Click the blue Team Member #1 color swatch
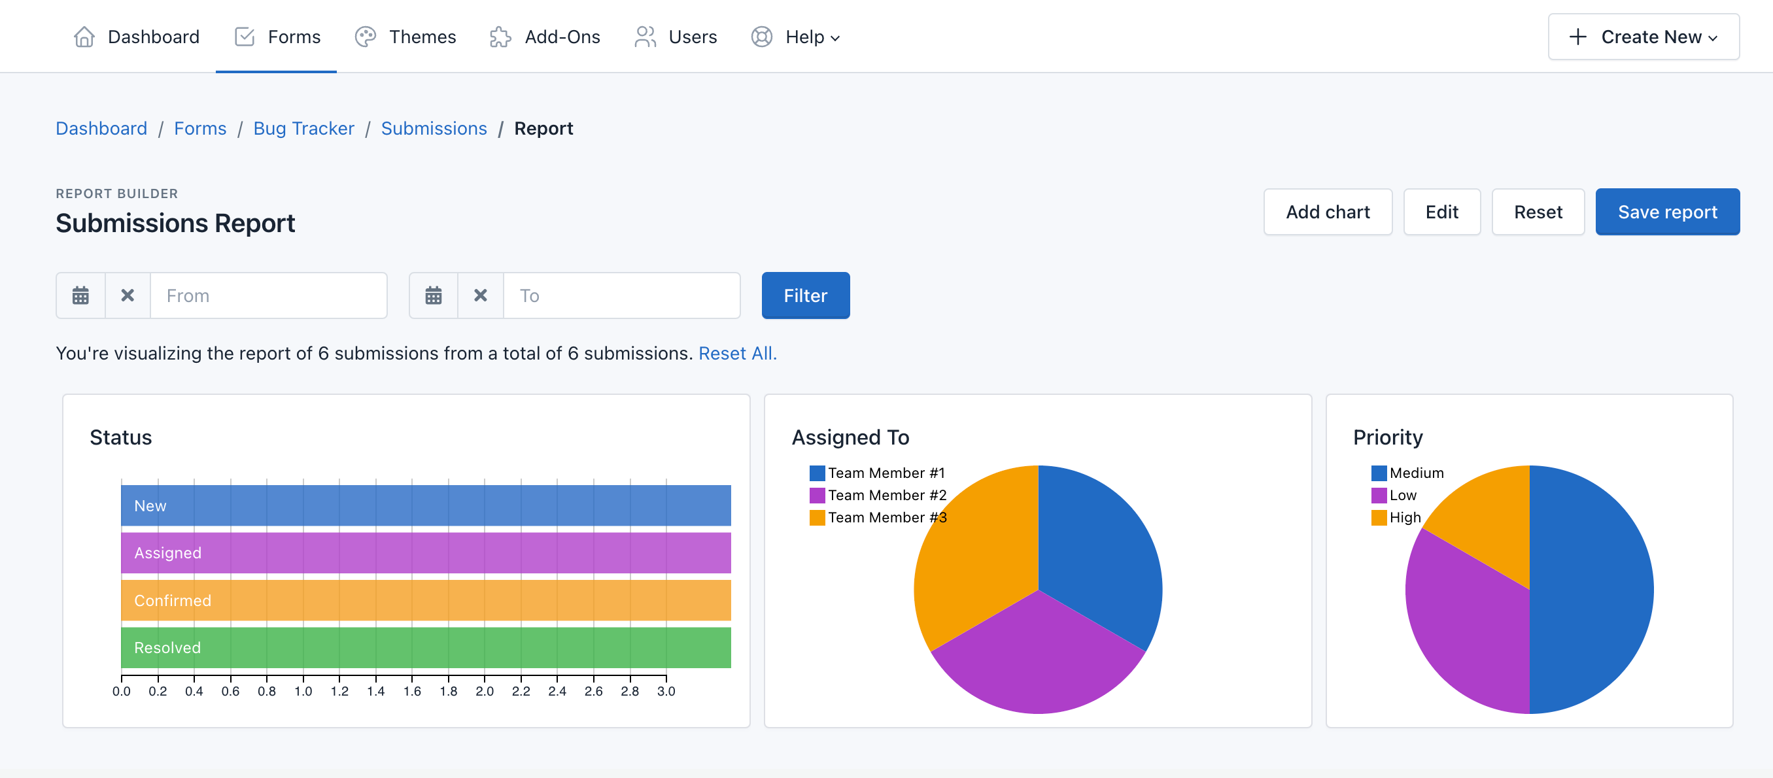This screenshot has width=1773, height=778. click(x=817, y=473)
